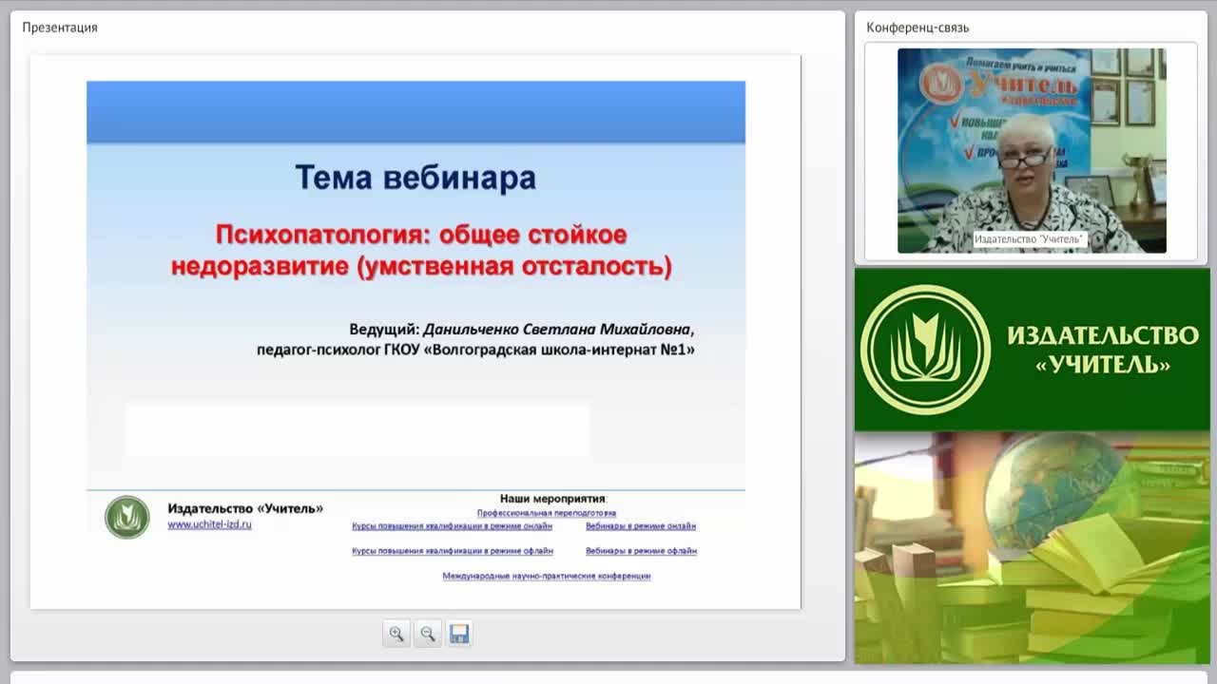Open 'Курсы повышения квалификации в режиме онлайн' link
1217x684 pixels.
[x=452, y=526]
